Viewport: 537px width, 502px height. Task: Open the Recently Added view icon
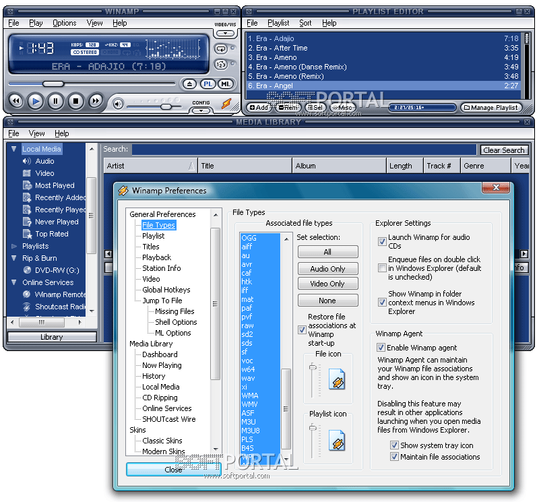pyautogui.click(x=27, y=197)
